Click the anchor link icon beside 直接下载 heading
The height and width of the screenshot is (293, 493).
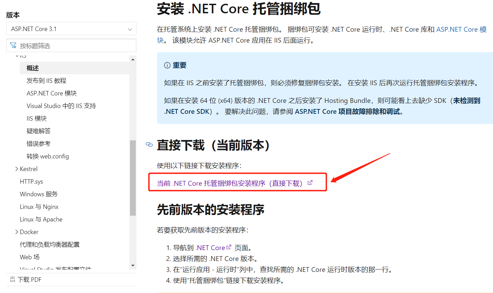click(x=149, y=144)
